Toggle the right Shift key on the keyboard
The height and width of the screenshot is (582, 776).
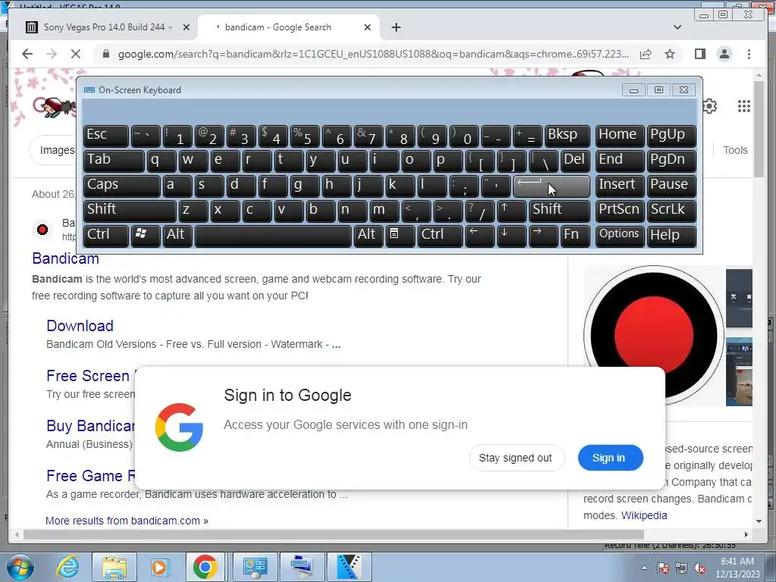click(559, 210)
